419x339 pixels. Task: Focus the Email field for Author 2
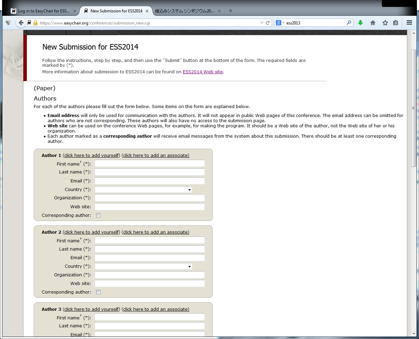pyautogui.click(x=150, y=258)
